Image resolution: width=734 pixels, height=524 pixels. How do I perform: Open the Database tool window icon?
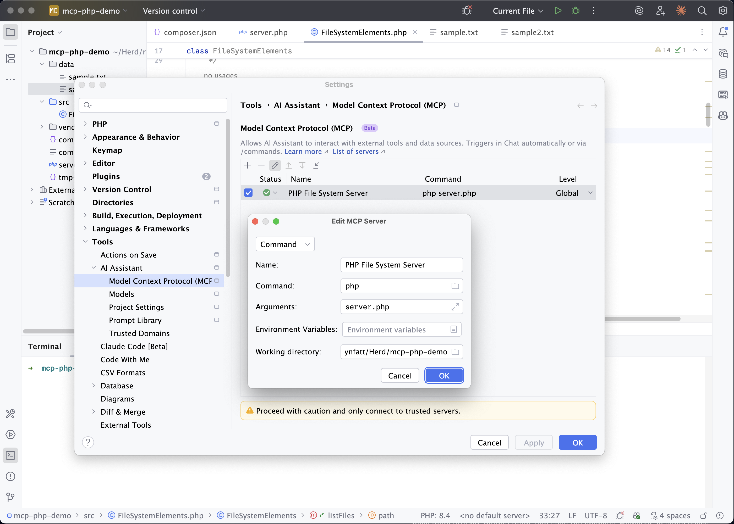[723, 74]
